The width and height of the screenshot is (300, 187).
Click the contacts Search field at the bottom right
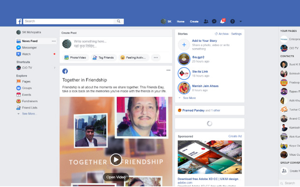pyautogui.click(x=290, y=183)
